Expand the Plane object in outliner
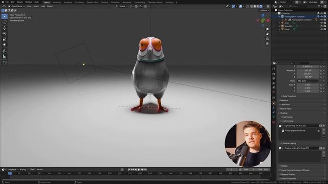Viewport: 328px width, 184px height. (x=279, y=30)
